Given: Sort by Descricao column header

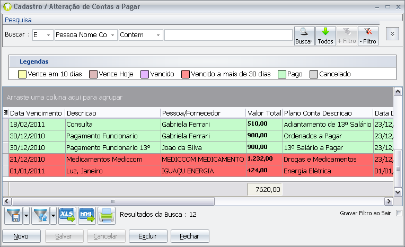Looking at the screenshot, I should click(x=112, y=113).
